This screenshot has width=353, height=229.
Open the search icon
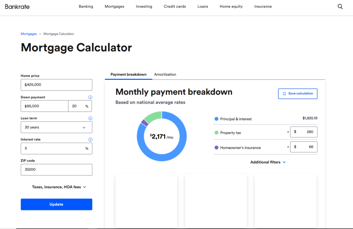(340, 6)
